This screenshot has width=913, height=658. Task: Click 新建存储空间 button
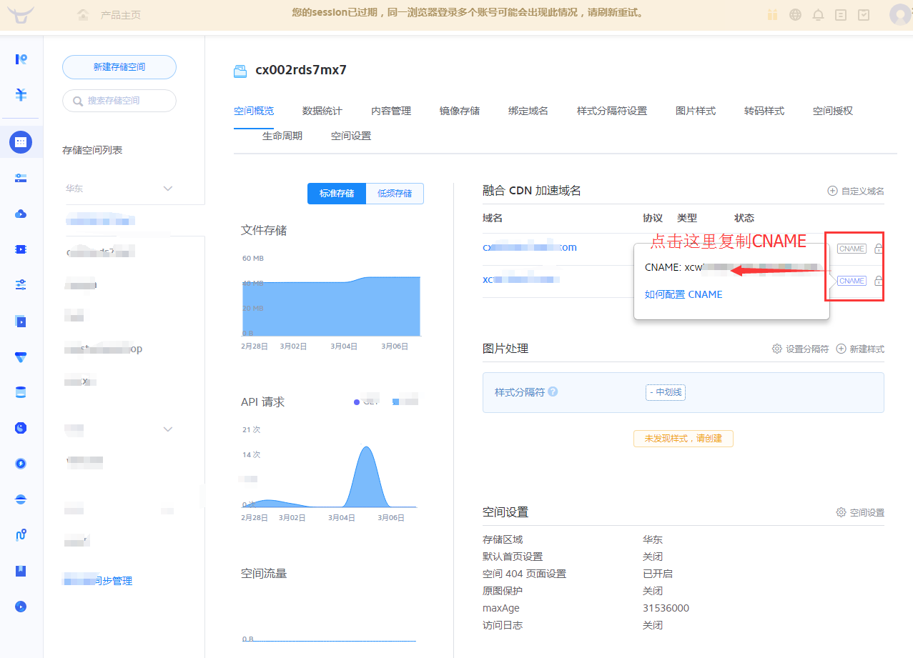119,67
